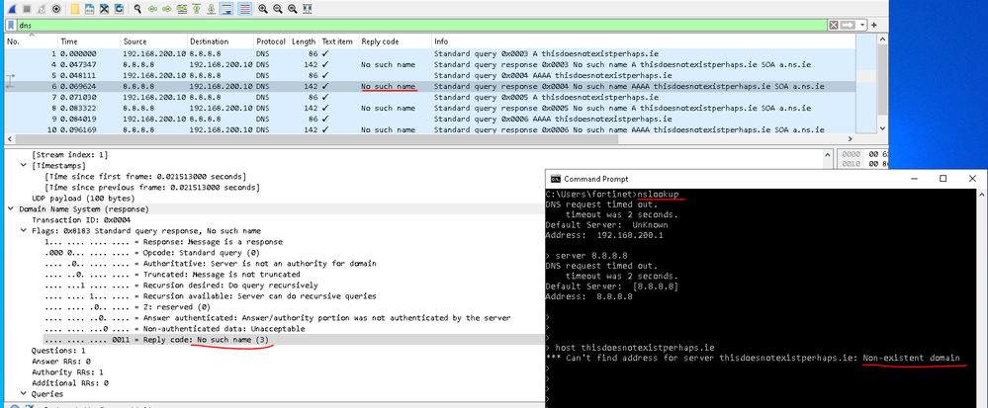Restart the current capture

click(x=42, y=9)
